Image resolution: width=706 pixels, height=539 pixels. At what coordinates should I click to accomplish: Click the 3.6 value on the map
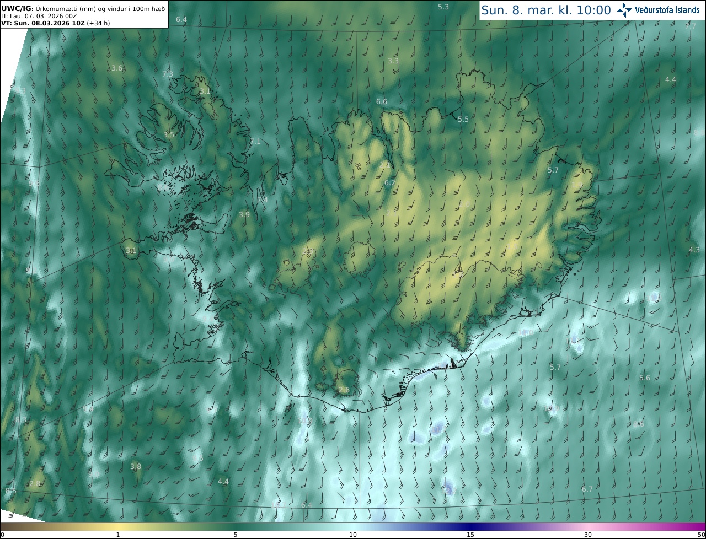point(117,68)
